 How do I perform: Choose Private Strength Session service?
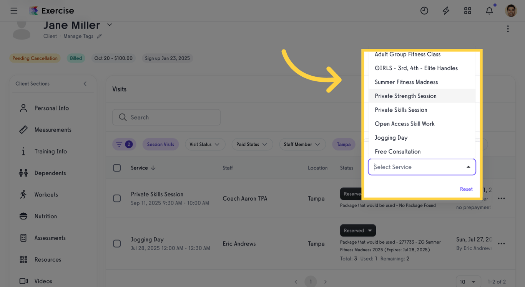click(422, 96)
